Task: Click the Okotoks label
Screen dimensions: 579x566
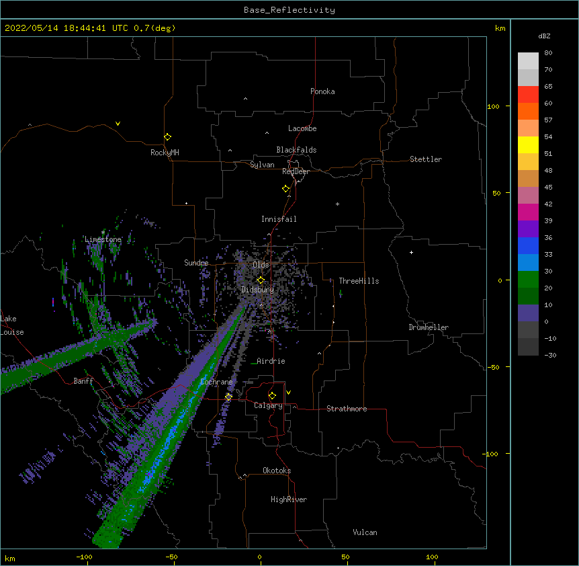Action: [277, 471]
